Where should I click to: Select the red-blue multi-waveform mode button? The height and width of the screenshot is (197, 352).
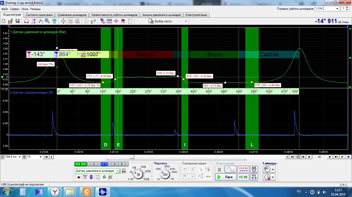click(x=243, y=170)
